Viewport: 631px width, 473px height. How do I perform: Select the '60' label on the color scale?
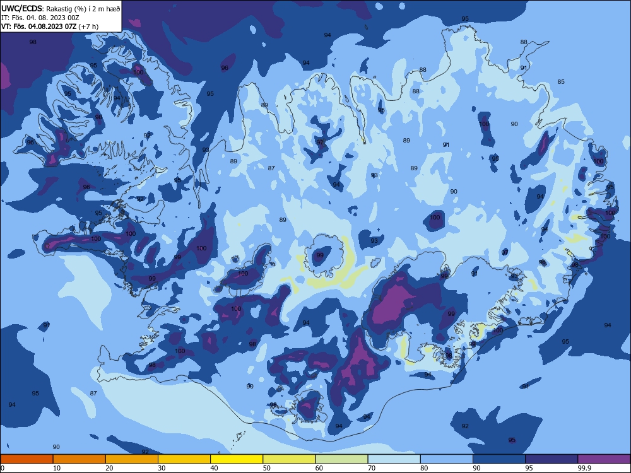pos(319,468)
